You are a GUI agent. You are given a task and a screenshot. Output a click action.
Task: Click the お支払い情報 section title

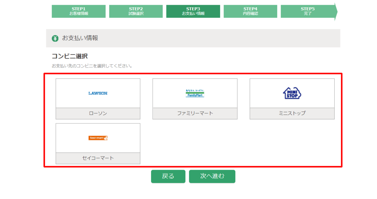tap(80, 38)
